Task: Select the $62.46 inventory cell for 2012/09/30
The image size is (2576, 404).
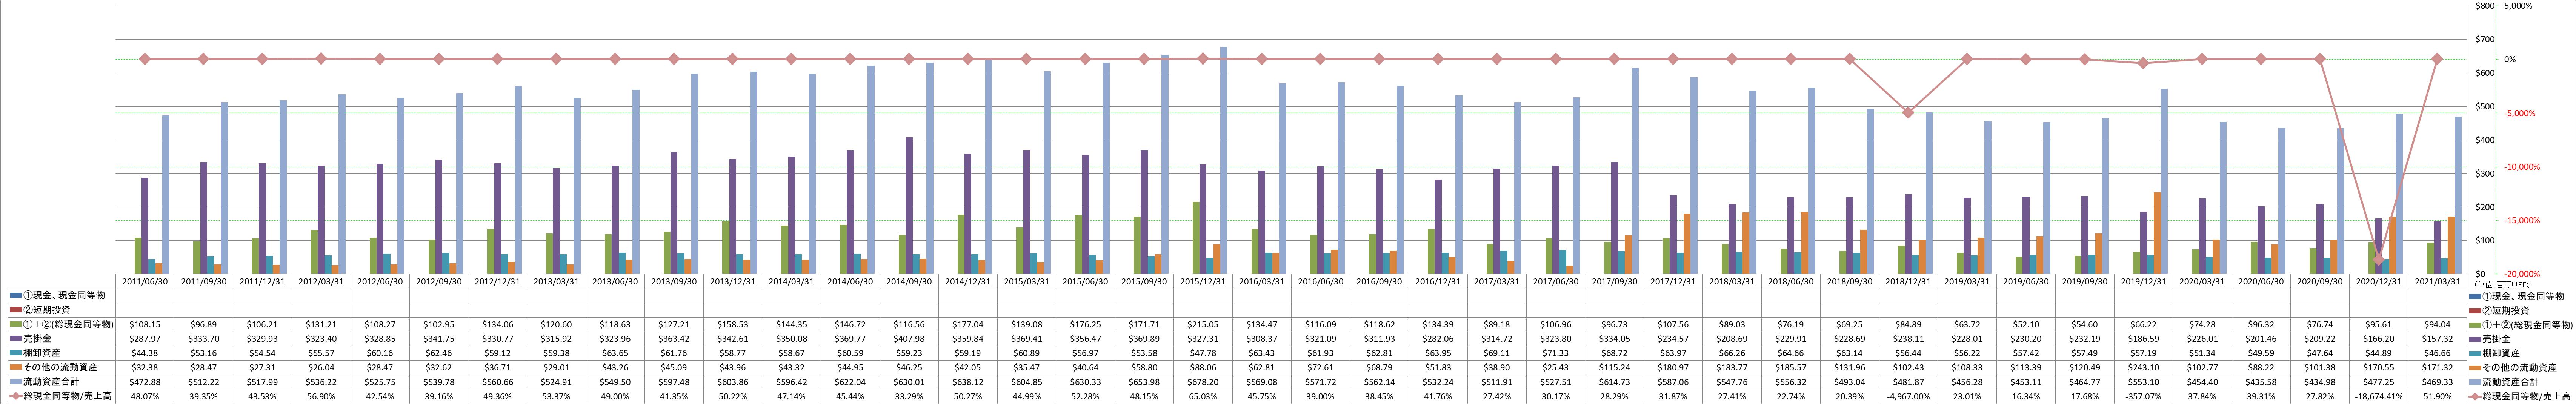Action: point(439,353)
